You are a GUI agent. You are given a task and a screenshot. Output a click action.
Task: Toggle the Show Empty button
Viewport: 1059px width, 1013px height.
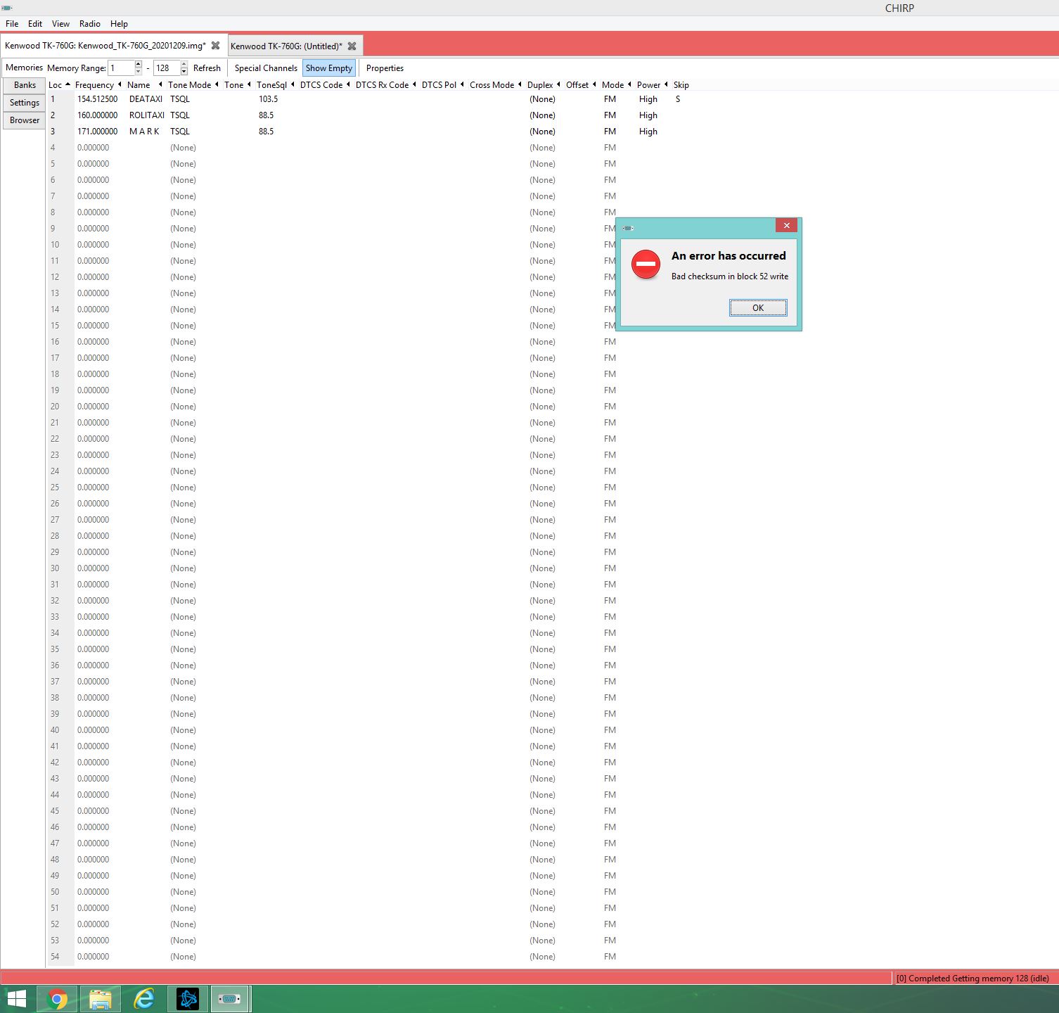tap(329, 68)
